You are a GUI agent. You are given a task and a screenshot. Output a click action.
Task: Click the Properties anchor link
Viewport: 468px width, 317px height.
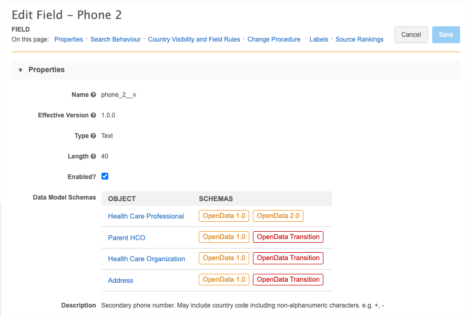tap(69, 39)
